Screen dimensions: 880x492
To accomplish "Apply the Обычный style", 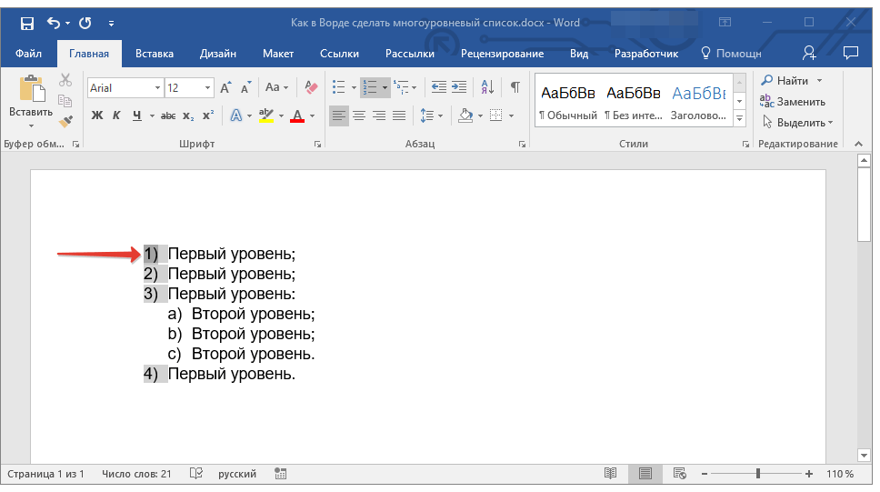I will tap(567, 102).
